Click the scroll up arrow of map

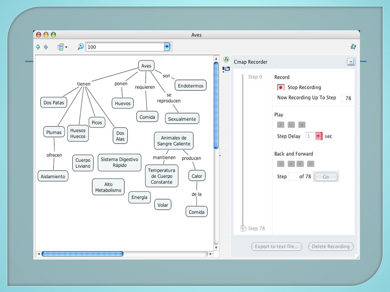pyautogui.click(x=216, y=59)
